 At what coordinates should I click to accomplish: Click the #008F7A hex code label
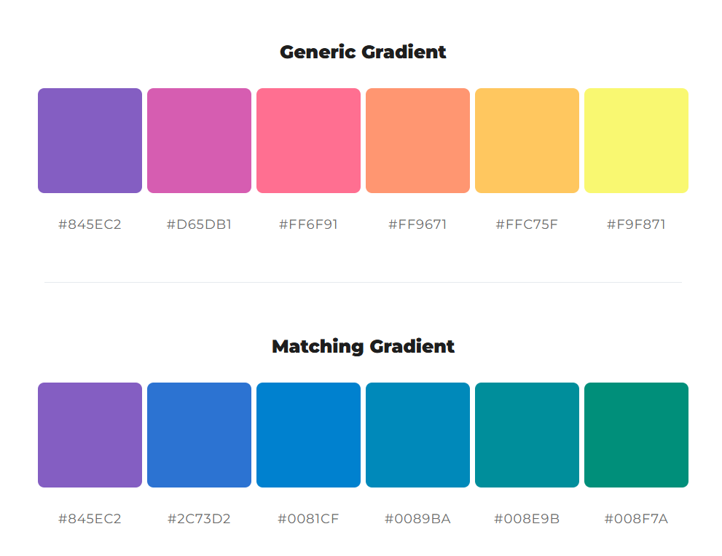(x=636, y=519)
